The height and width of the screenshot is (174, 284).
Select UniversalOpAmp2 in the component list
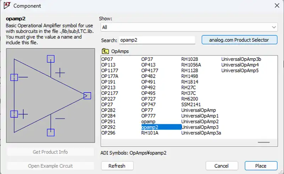tap(200, 121)
